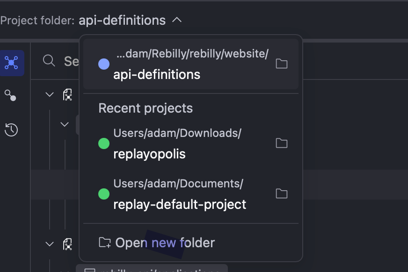Choose Open new folder
The width and height of the screenshot is (408, 272).
click(x=165, y=243)
